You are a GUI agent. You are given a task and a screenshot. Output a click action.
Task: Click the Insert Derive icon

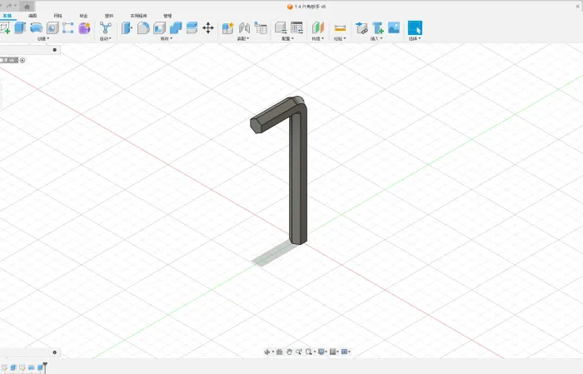coord(361,27)
